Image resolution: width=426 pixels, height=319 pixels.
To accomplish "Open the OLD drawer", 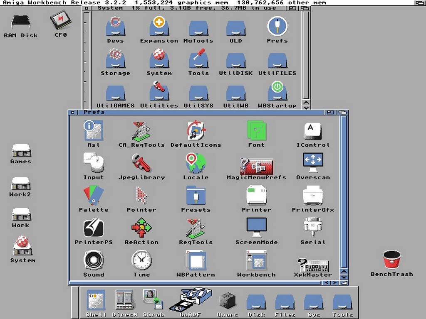I will point(236,28).
